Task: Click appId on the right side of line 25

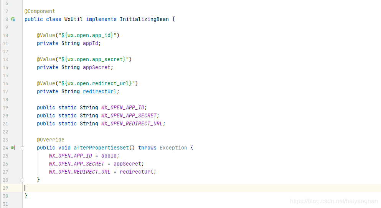Action: [109, 156]
